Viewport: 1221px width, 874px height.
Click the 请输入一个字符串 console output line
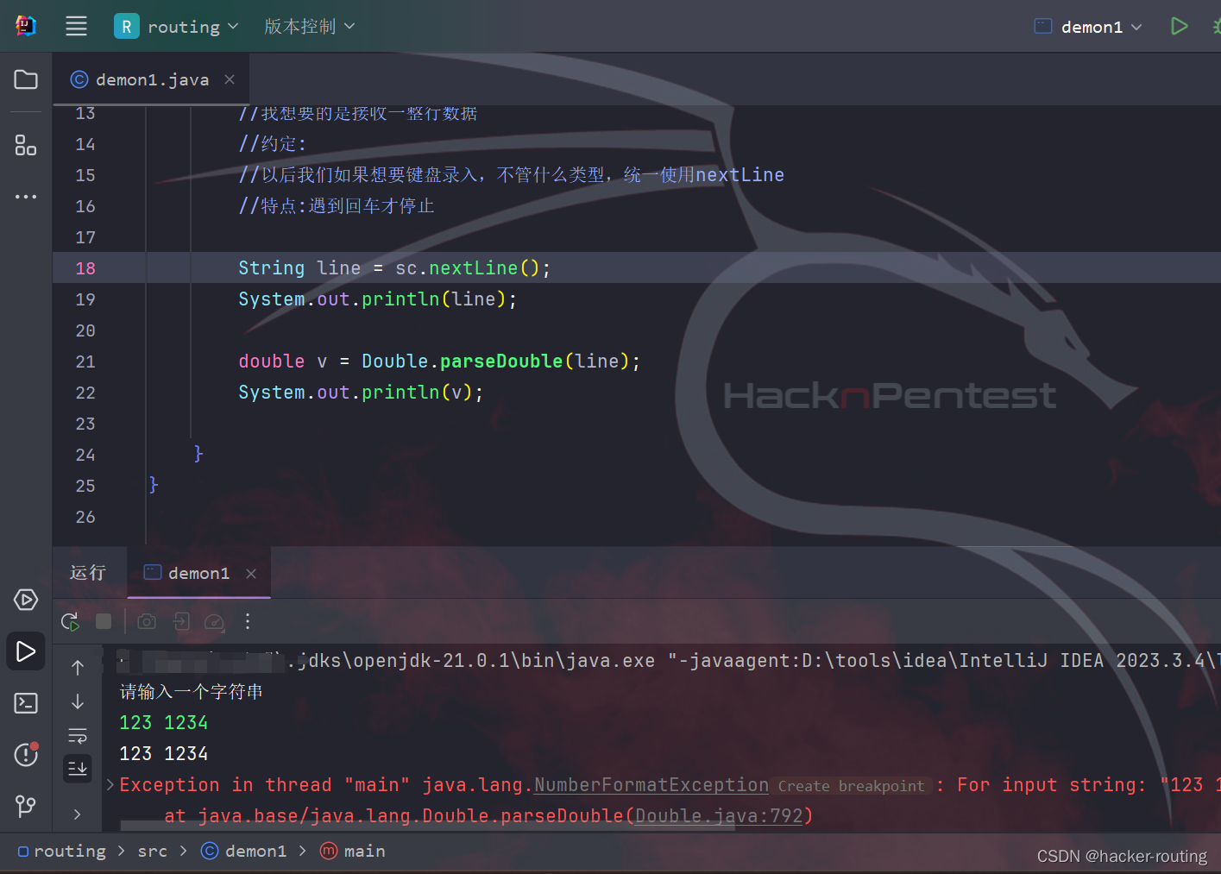coord(192,692)
